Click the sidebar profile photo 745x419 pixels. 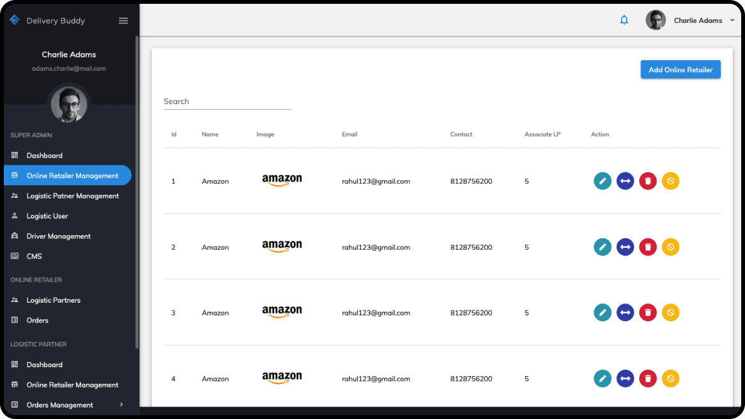point(69,103)
